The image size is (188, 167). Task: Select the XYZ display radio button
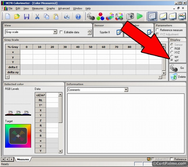(x=172, y=52)
